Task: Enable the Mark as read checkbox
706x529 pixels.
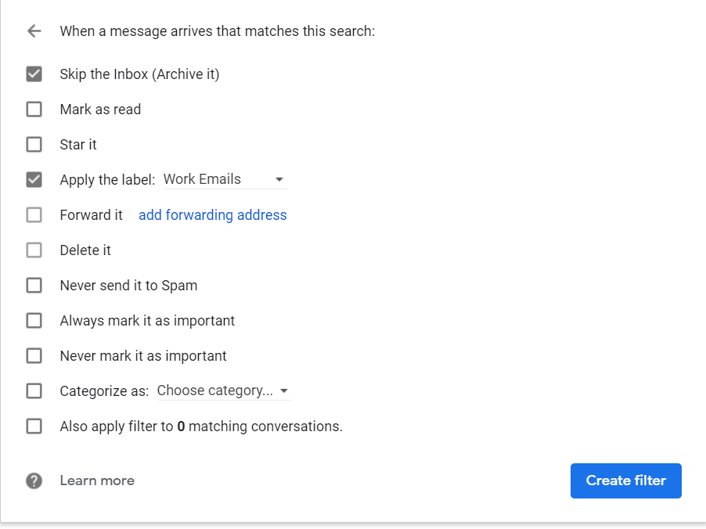Action: click(x=34, y=110)
